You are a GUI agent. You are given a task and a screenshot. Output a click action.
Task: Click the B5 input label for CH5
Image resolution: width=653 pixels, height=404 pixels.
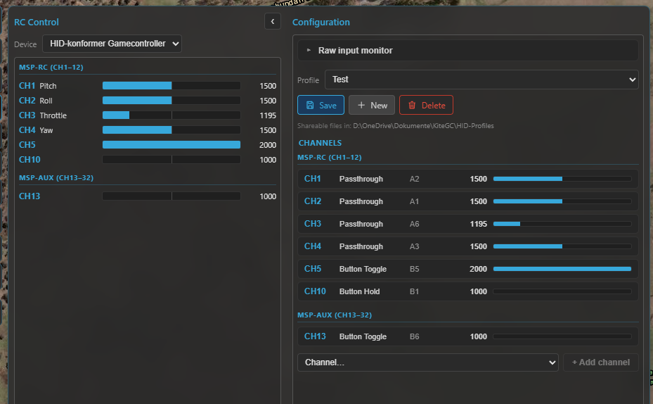415,269
